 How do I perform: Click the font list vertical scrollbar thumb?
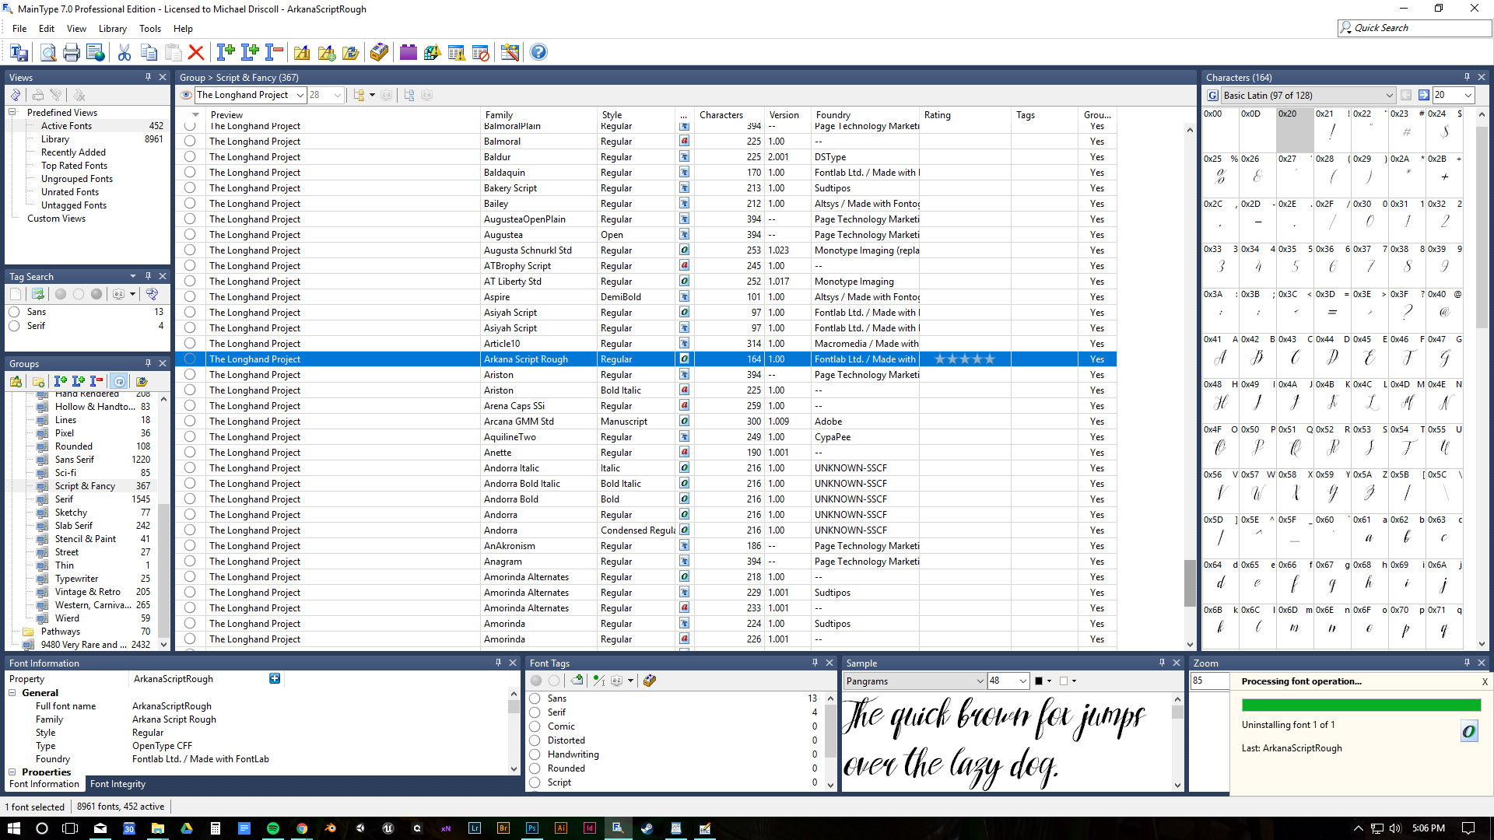1190,583
